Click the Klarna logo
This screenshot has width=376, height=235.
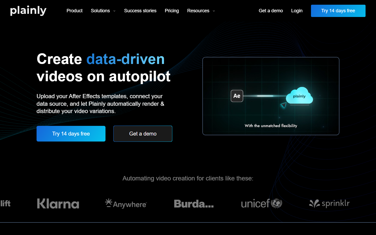(x=58, y=204)
